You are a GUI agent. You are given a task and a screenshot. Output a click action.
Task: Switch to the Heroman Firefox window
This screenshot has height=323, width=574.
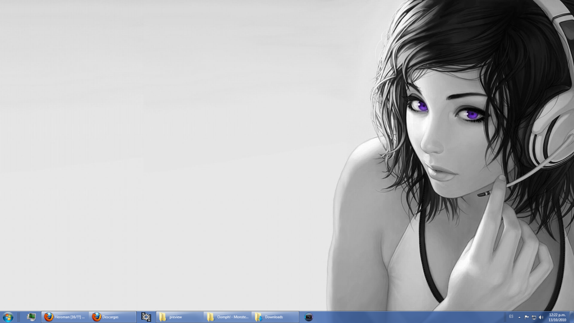point(65,317)
